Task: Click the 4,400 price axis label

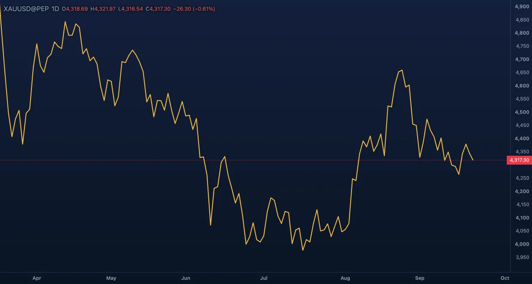Action: click(522, 138)
